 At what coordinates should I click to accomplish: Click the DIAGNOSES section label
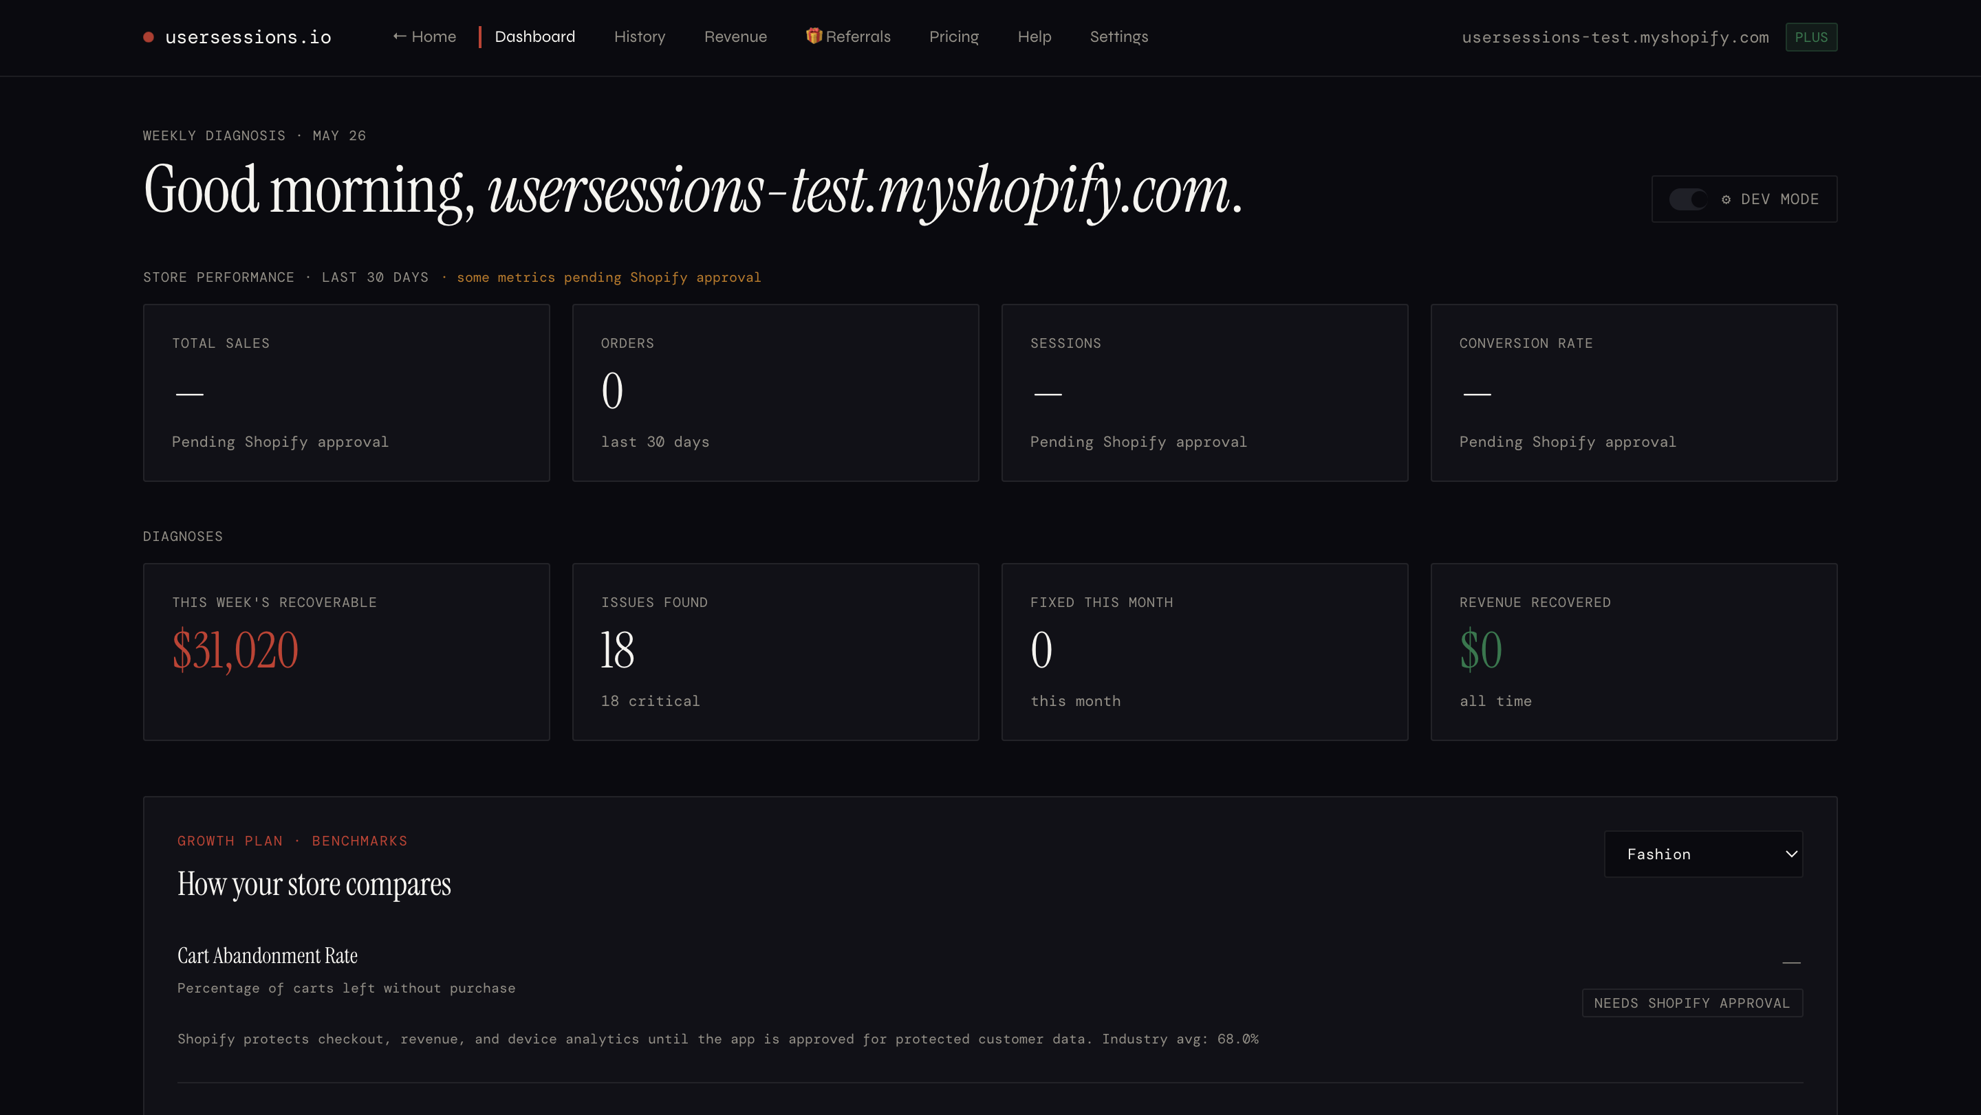click(x=182, y=536)
